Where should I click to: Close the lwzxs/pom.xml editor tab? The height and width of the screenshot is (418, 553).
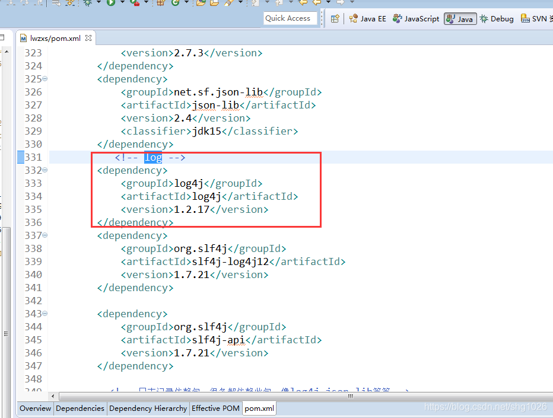tap(88, 38)
